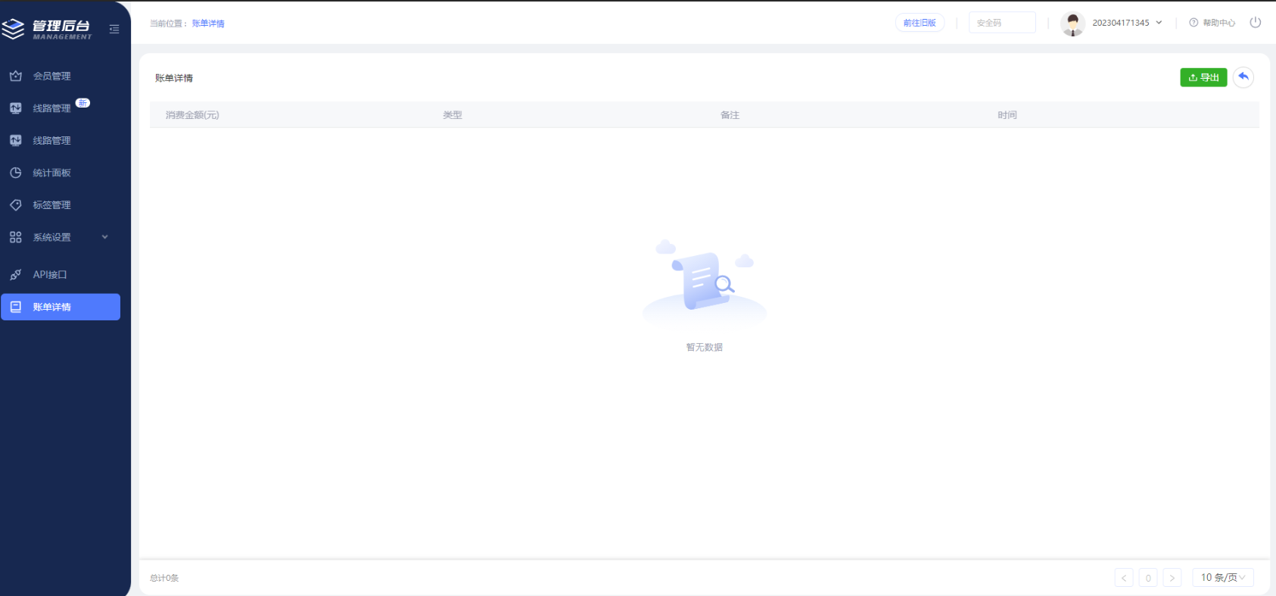This screenshot has height=596, width=1276.
Task: Click the 标签管理 tag icon
Action: [15, 205]
